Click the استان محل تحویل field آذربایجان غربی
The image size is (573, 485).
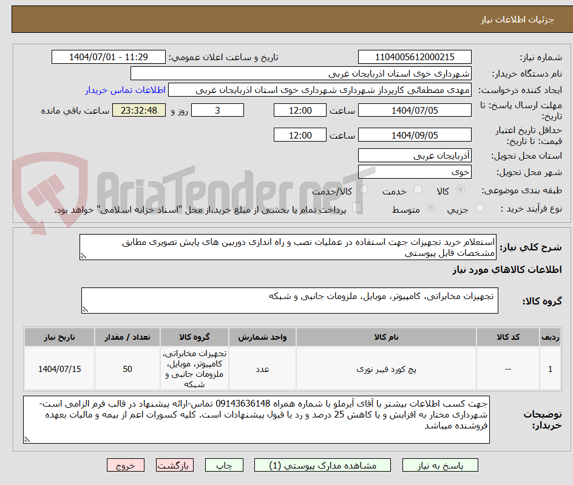(415, 155)
